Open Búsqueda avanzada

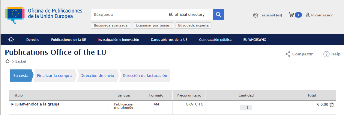pos(111,25)
